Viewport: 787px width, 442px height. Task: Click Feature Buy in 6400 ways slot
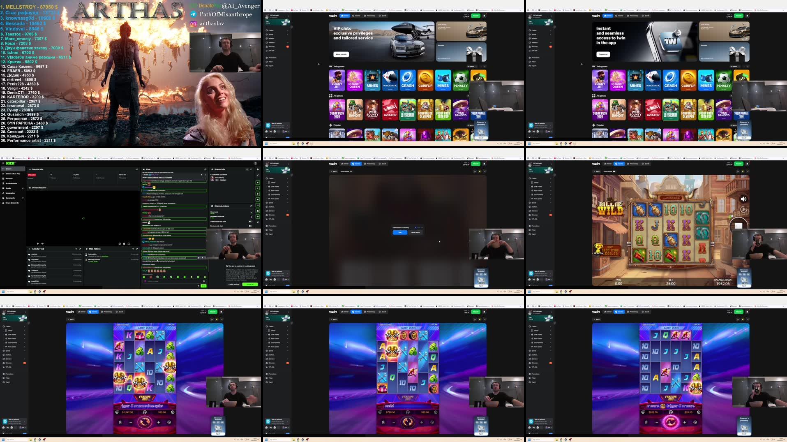(x=145, y=398)
